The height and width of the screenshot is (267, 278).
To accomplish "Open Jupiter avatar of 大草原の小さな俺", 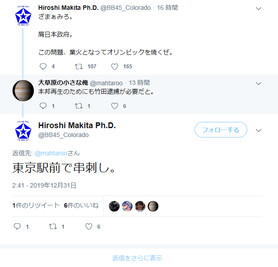I will tap(23, 91).
